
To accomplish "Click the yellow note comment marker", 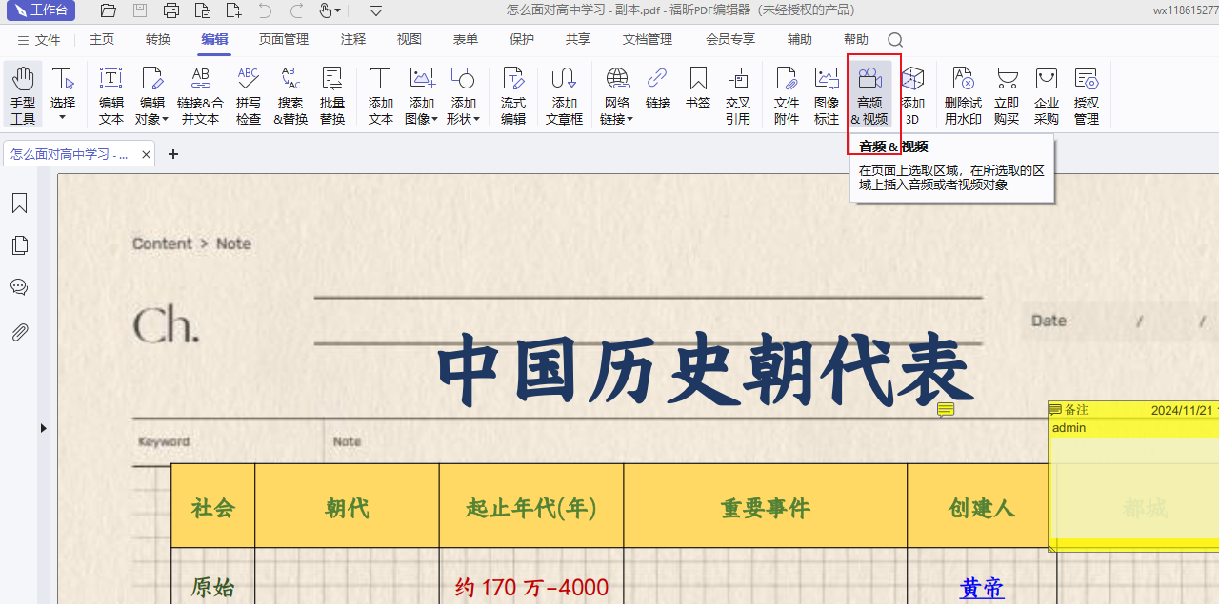I will coord(946,410).
